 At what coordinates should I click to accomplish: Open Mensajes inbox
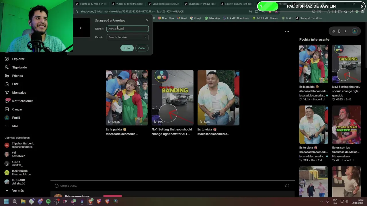coord(15,92)
